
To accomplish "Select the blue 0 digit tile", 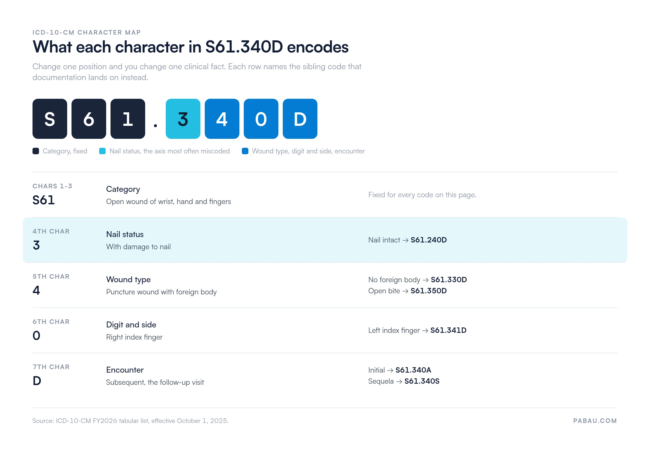I will tap(261, 119).
